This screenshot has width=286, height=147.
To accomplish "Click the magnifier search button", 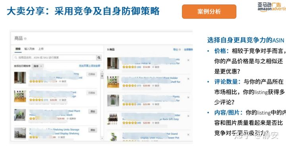I will click(x=99, y=58).
